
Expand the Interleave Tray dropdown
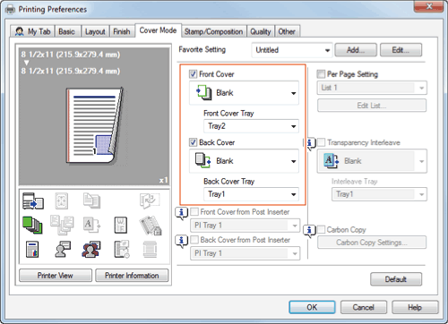379,194
